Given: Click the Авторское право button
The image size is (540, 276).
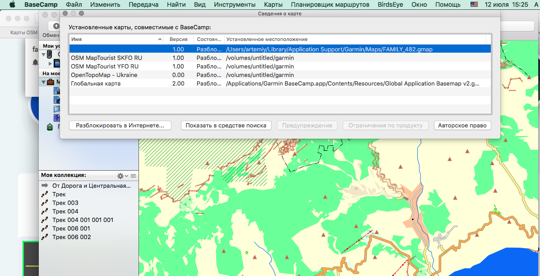Looking at the screenshot, I should [462, 126].
